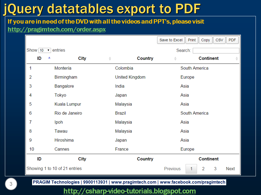This screenshot has width=261, height=195.
Task: Export the table as PDF
Action: 232,40
